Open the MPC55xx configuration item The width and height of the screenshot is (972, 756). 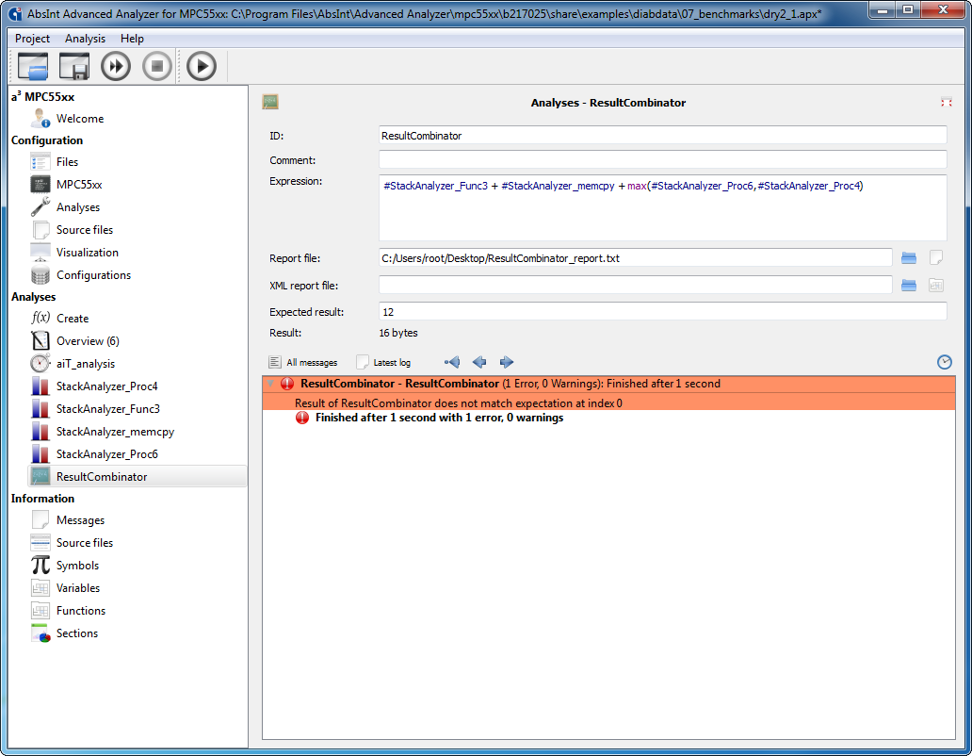(79, 184)
